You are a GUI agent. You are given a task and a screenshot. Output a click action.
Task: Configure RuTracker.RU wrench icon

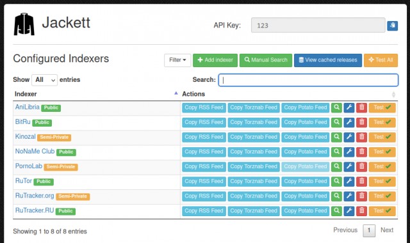tap(349, 211)
